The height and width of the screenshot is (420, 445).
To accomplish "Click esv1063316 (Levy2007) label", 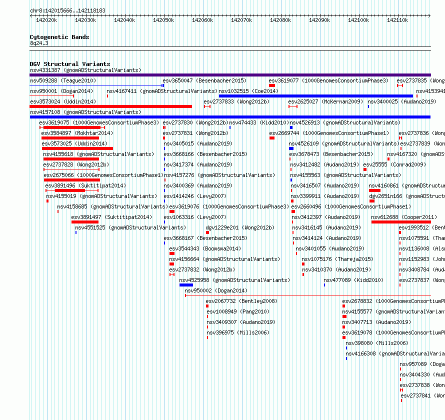I will pos(195,217).
